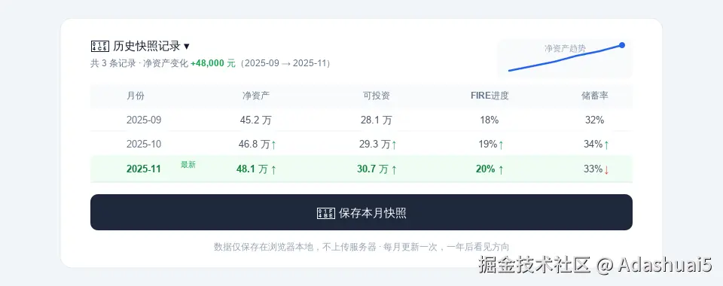
Task: Click the 18% FIRE progress cell
Action: click(490, 120)
